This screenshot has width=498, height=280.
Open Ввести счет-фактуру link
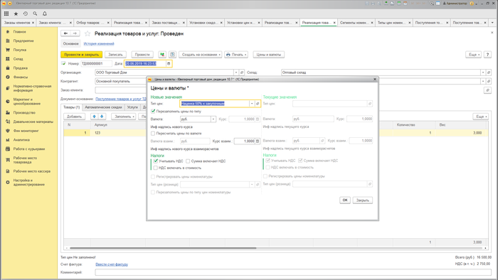112,264
